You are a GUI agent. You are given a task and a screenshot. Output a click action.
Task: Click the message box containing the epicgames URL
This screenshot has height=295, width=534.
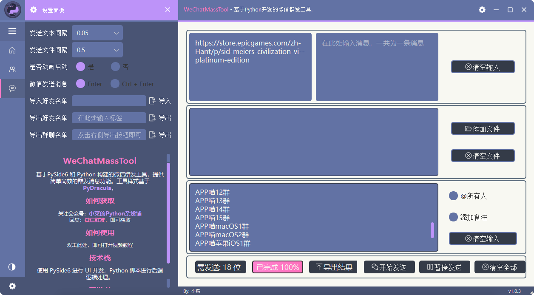point(250,67)
